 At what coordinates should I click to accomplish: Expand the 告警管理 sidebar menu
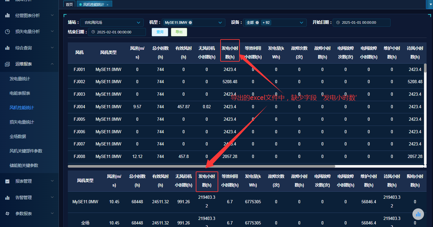52,197
